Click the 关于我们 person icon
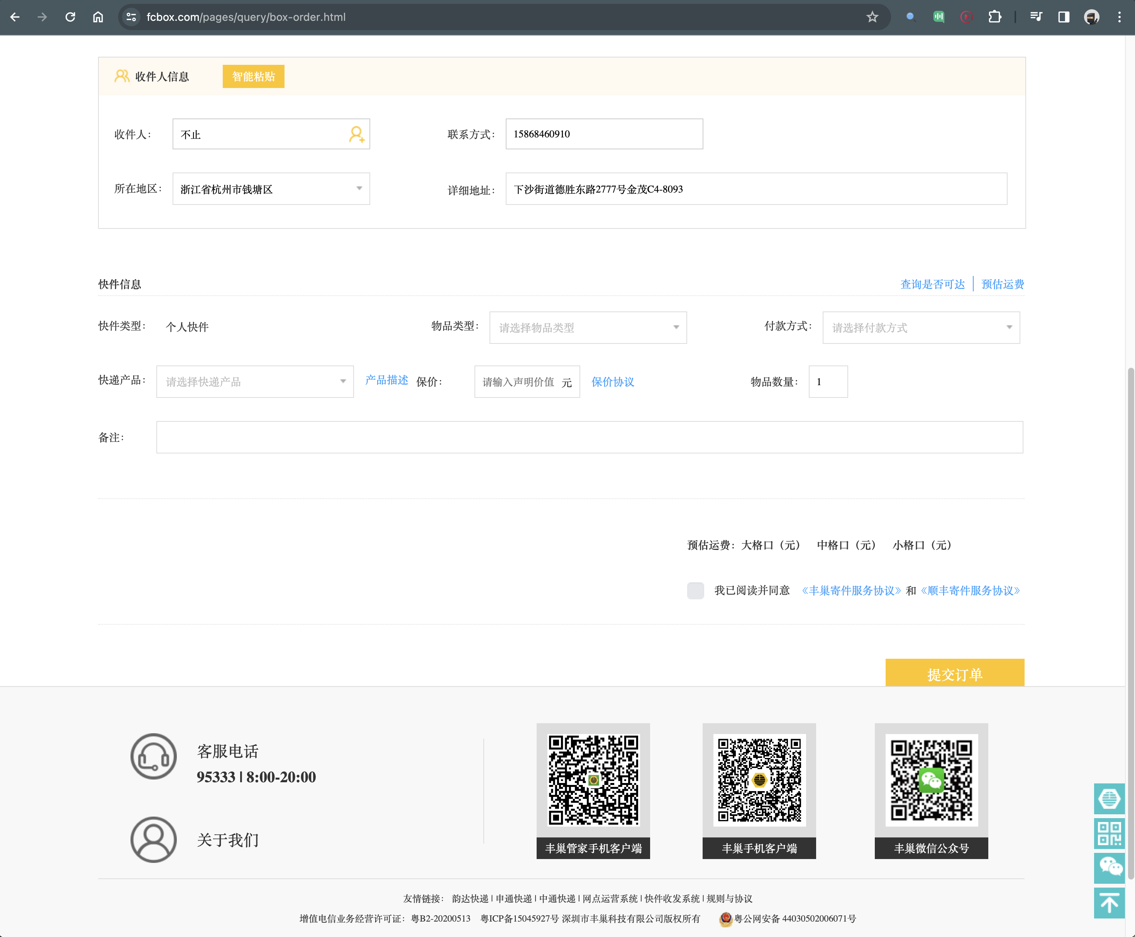 click(153, 839)
